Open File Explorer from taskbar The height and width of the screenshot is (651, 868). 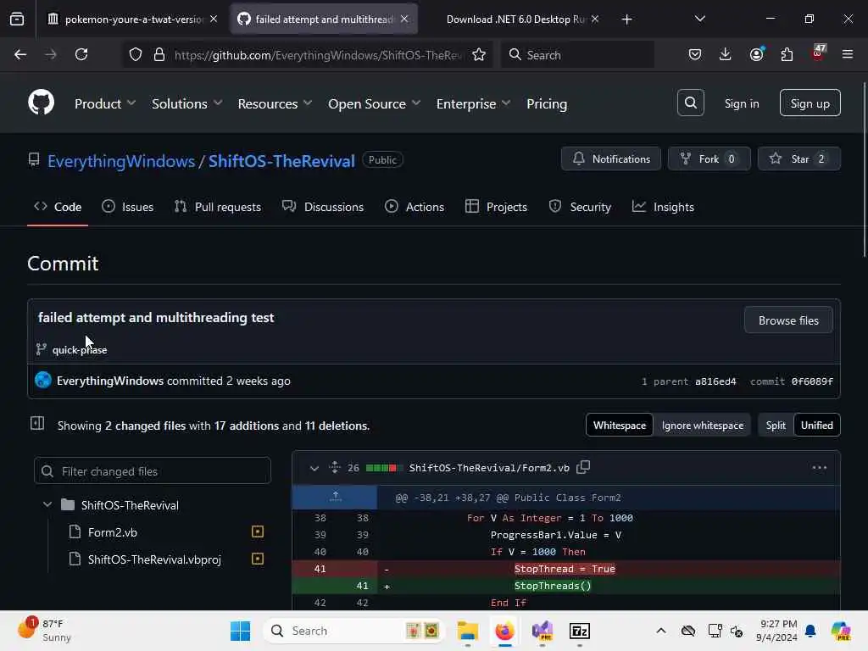(x=468, y=631)
